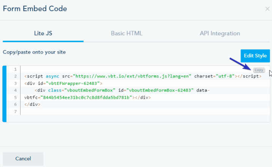272x167 pixels.
Task: Select line number 5 in the gutter
Action: (x=15, y=97)
